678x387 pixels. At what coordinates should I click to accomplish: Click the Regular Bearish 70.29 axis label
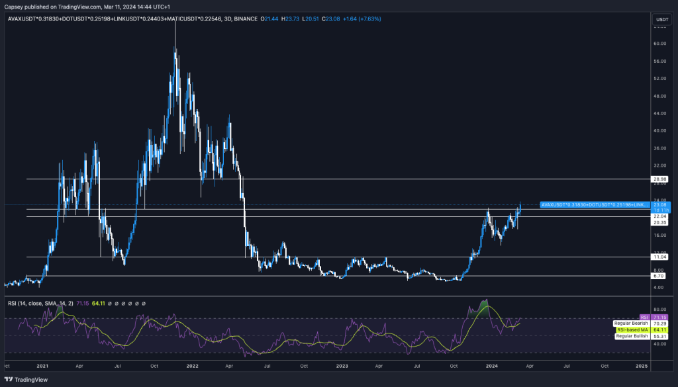(x=641, y=323)
